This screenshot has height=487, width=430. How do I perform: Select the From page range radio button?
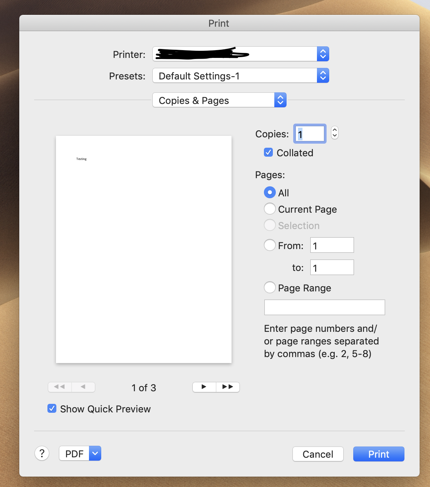(269, 245)
